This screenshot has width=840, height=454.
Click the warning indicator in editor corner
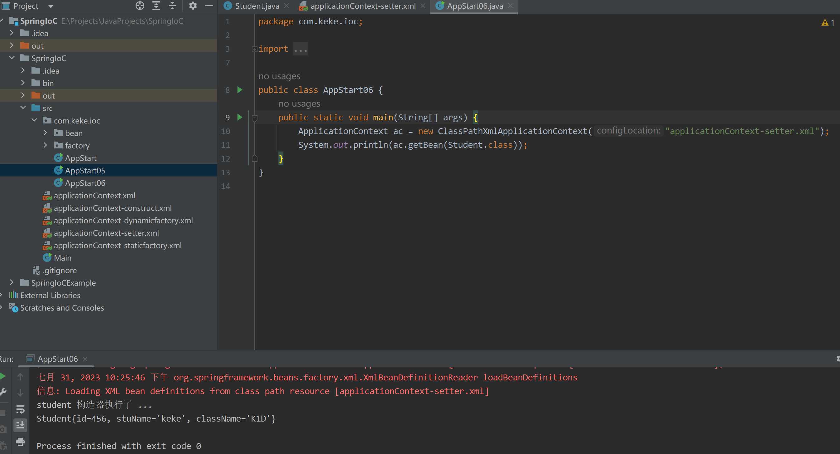tap(827, 22)
